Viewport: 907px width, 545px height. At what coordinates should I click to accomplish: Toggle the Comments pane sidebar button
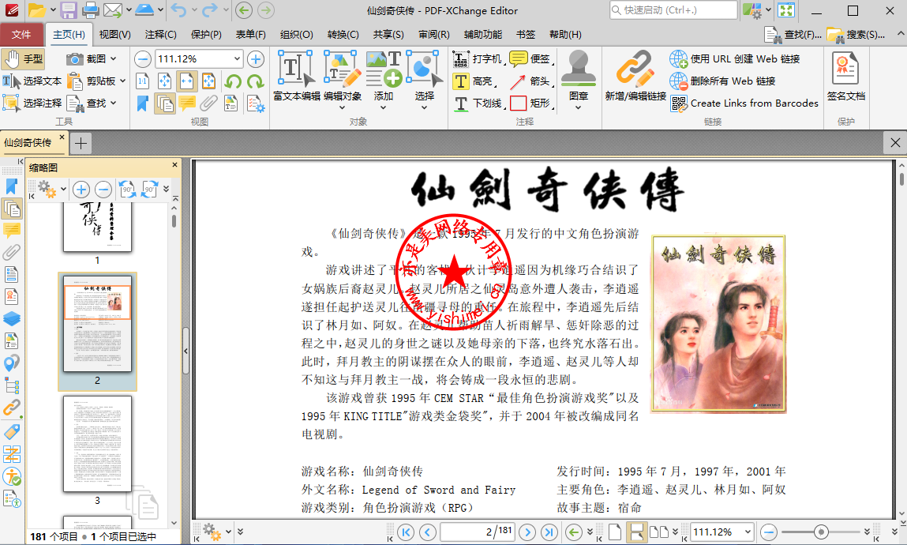pos(12,231)
